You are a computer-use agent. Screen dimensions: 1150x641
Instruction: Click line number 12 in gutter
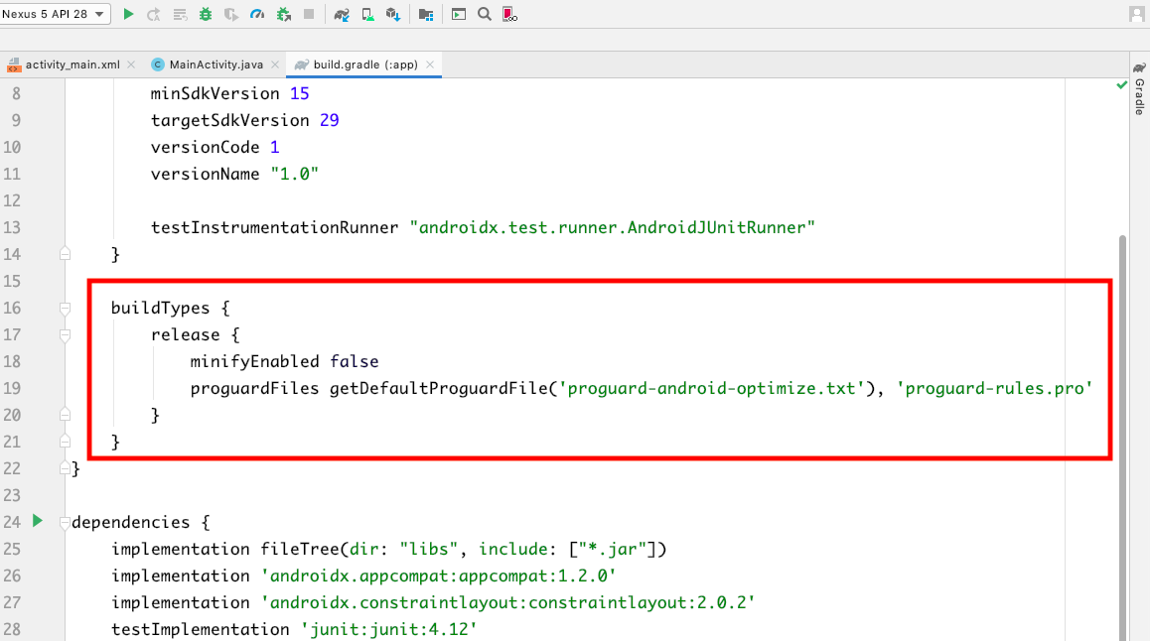12,200
